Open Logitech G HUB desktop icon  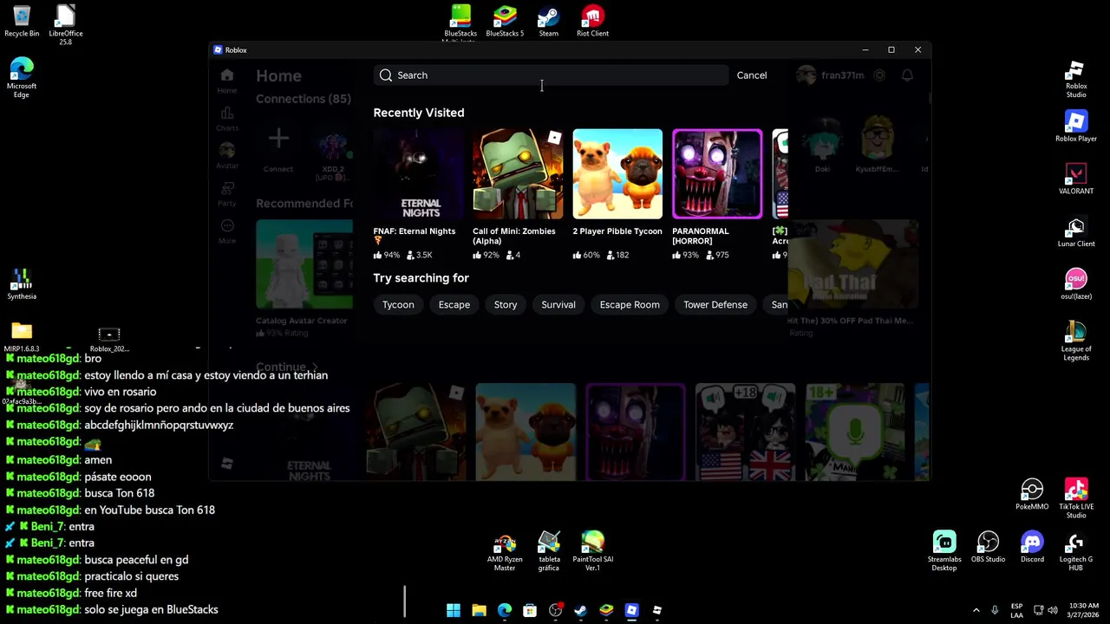(1076, 550)
